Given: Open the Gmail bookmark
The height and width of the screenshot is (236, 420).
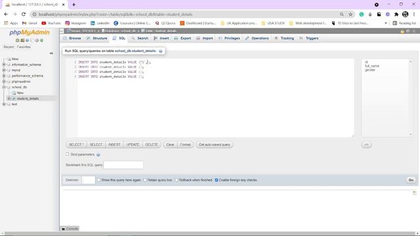Looking at the screenshot, I should click(x=30, y=24).
